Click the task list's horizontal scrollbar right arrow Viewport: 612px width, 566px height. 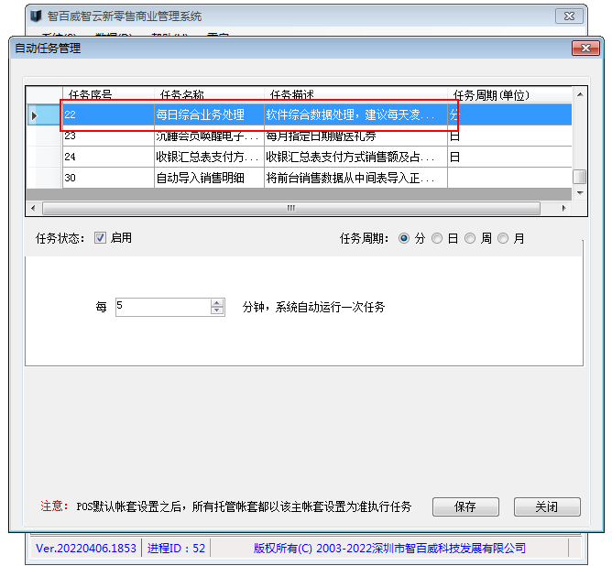tap(565, 208)
